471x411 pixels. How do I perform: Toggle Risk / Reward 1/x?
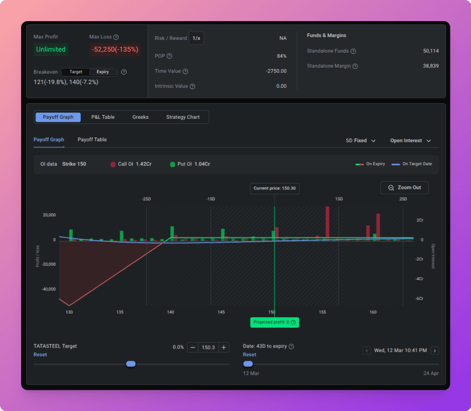click(196, 38)
